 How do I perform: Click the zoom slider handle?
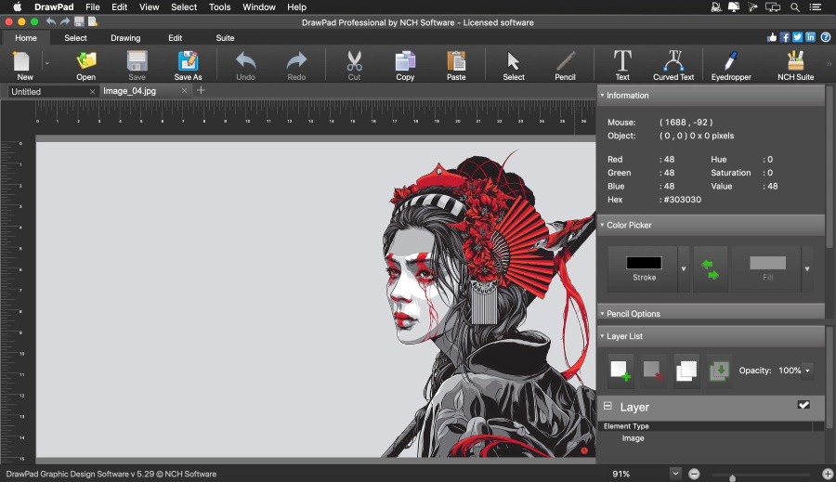(733, 477)
